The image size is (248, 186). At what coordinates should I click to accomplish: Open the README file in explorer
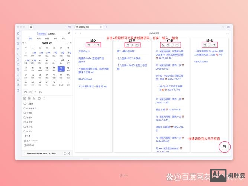29,145
